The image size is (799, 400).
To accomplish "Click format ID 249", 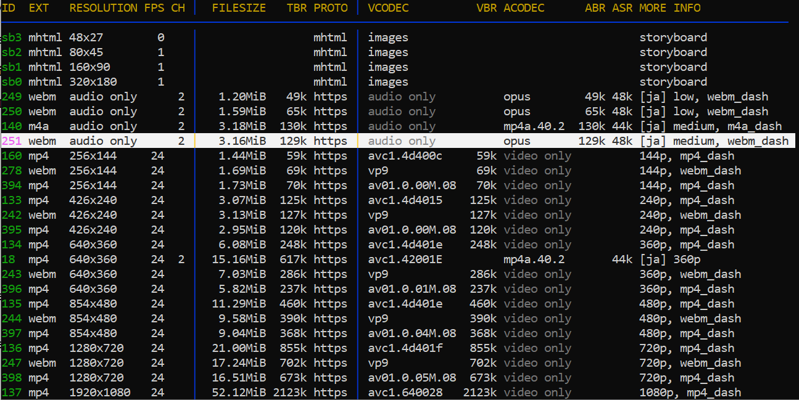I will (12, 97).
